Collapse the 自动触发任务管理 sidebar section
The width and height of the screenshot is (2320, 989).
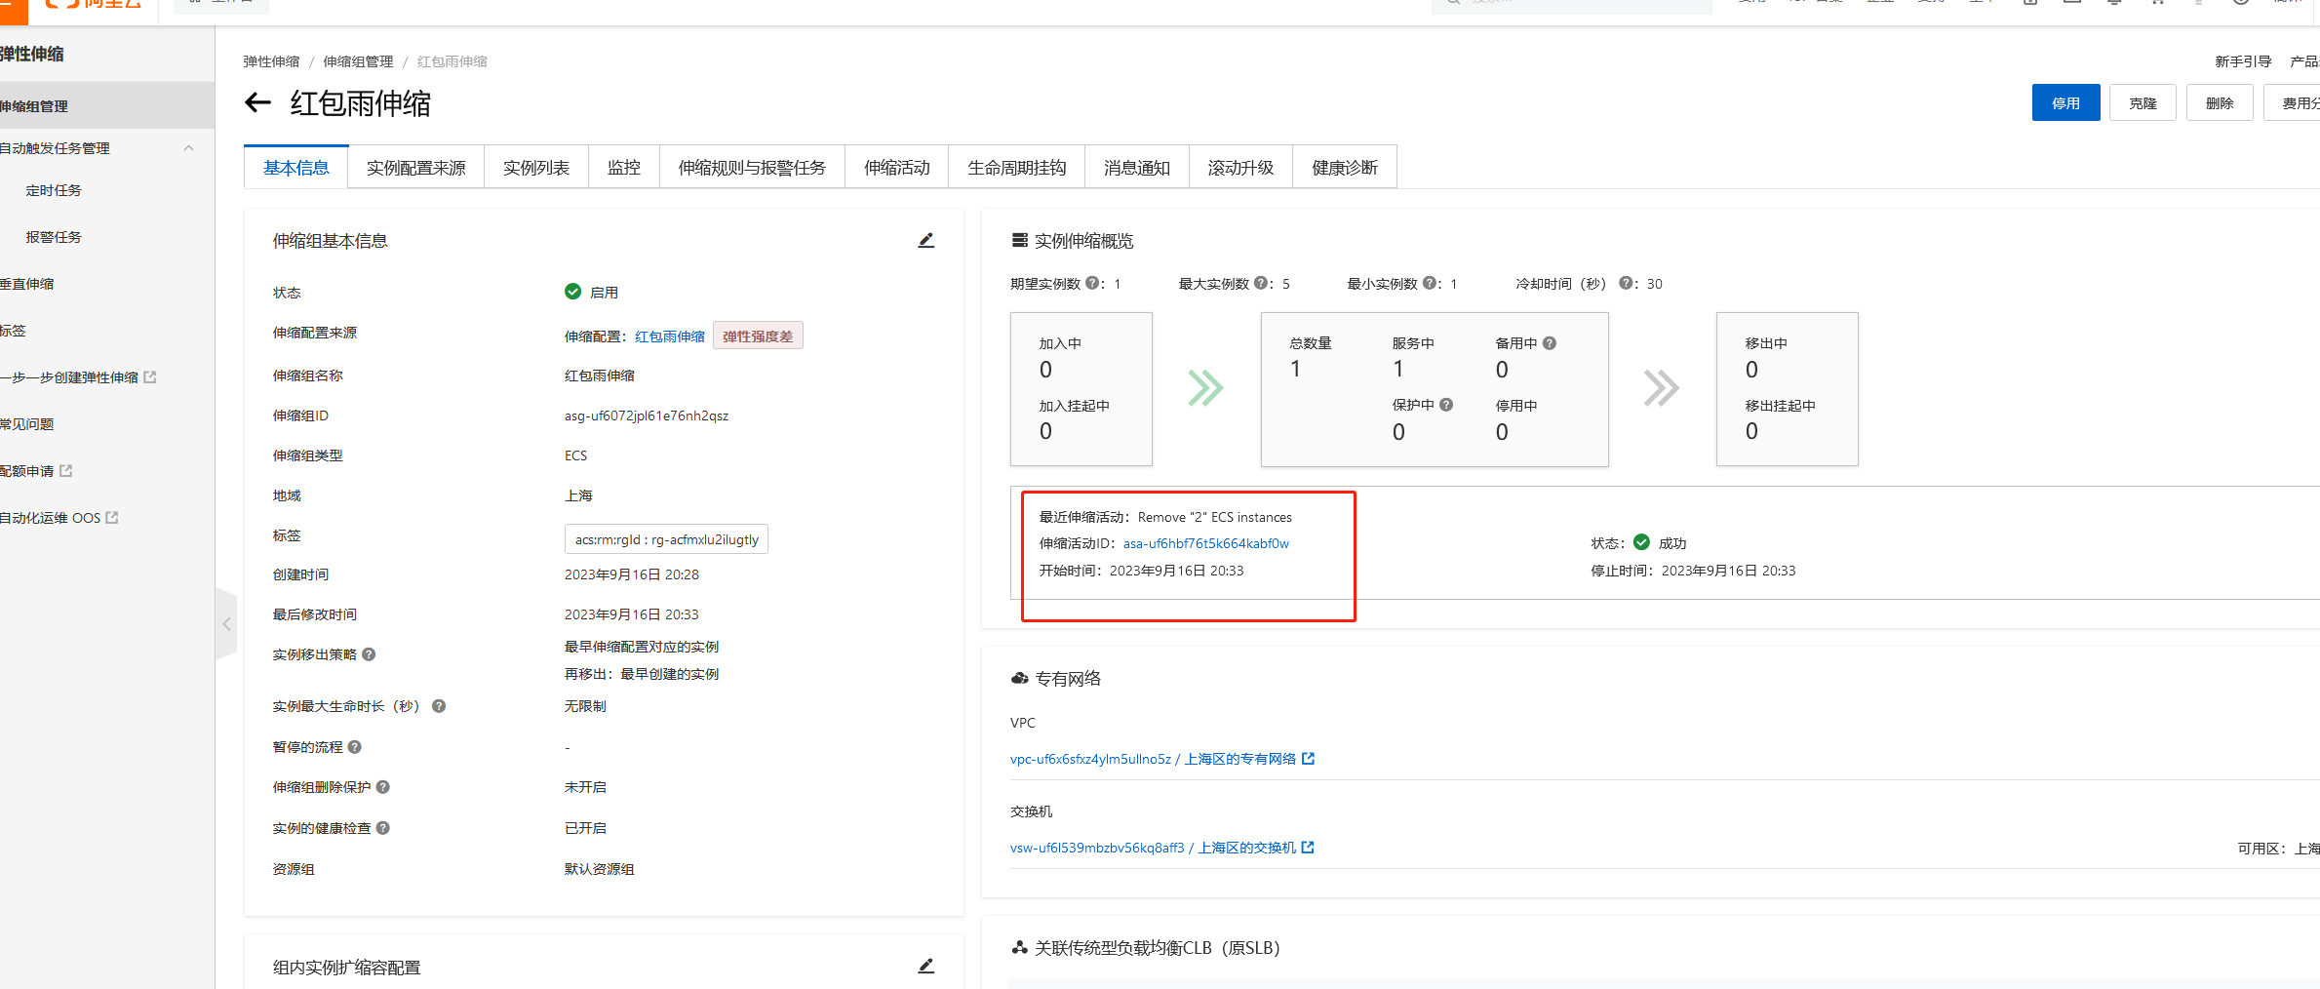[x=189, y=148]
